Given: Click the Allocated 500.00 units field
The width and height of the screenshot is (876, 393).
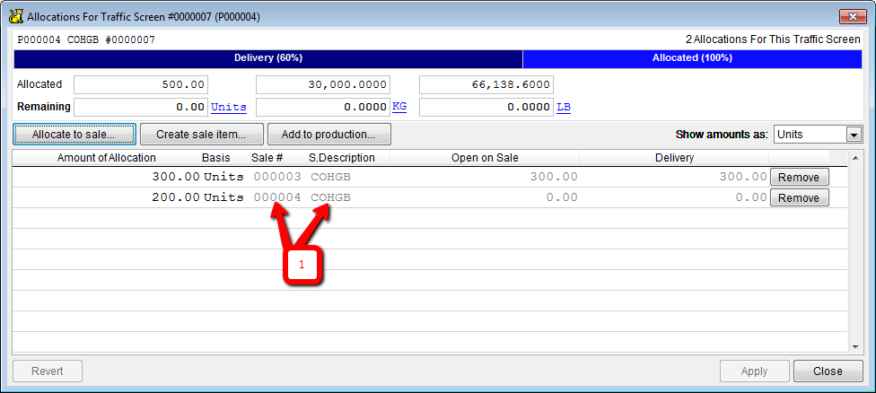Looking at the screenshot, I should [141, 85].
